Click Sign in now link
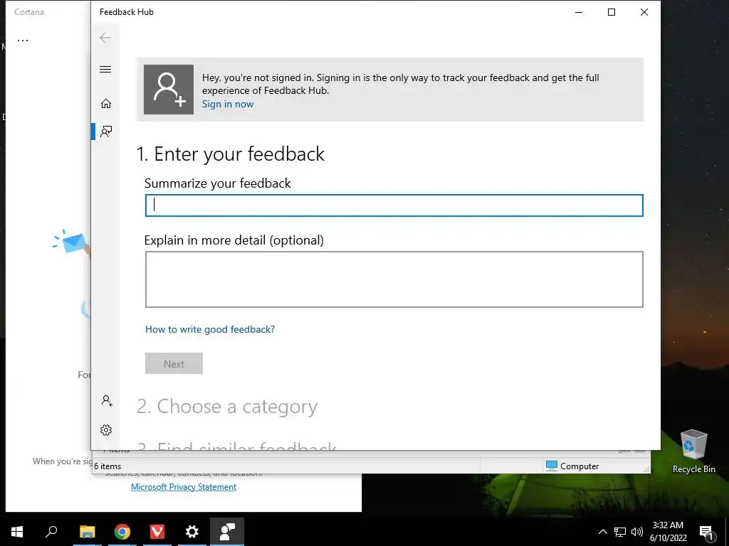 pos(228,104)
